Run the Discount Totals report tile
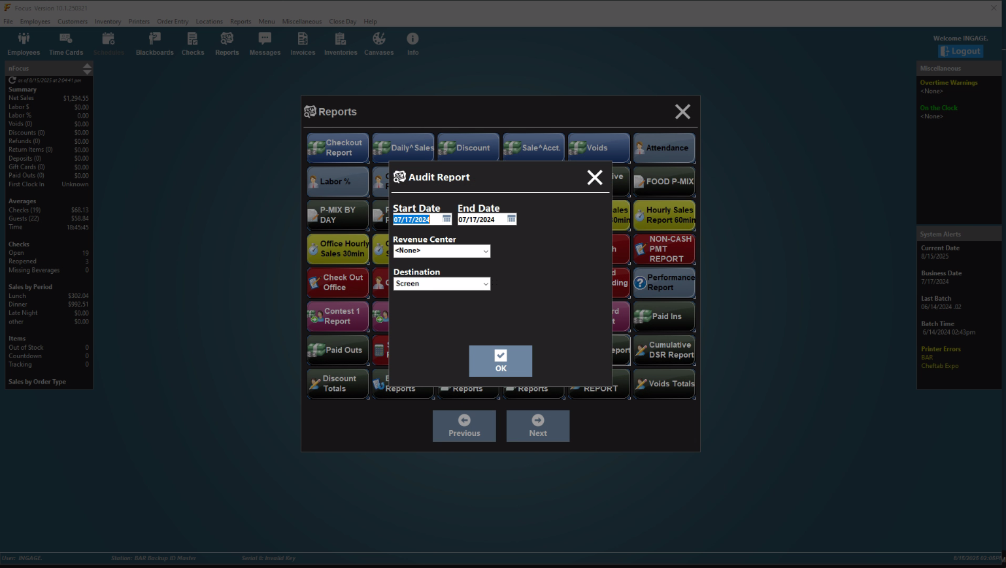Screen dimensions: 1006x568 [338, 384]
